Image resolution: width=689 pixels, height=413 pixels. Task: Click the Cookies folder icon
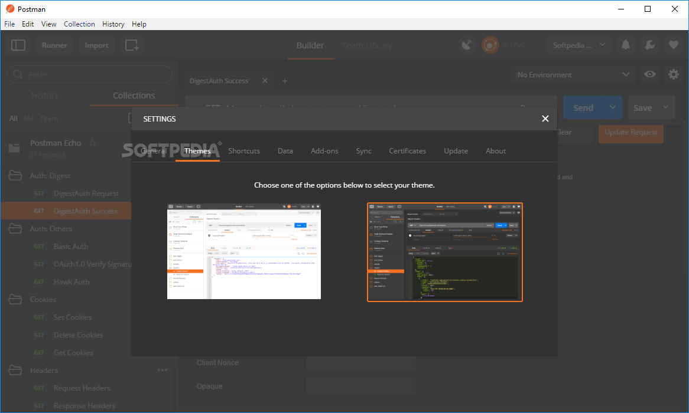(15, 299)
